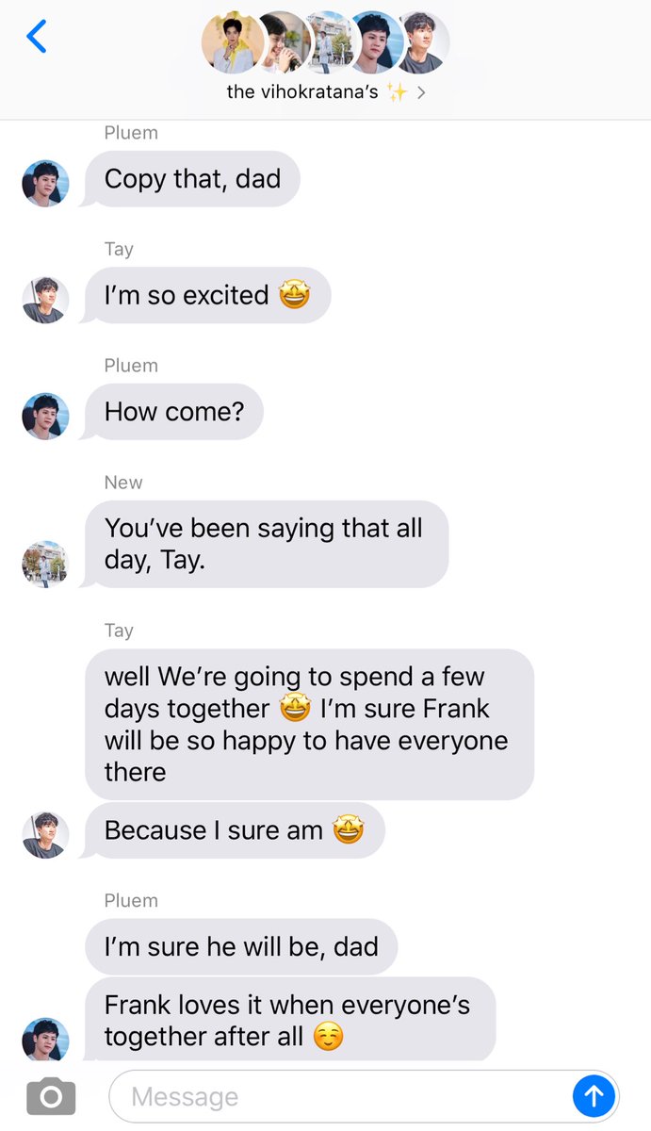The image size is (651, 1131).
Task: Tap the "How come?" message bubble
Action: click(174, 412)
